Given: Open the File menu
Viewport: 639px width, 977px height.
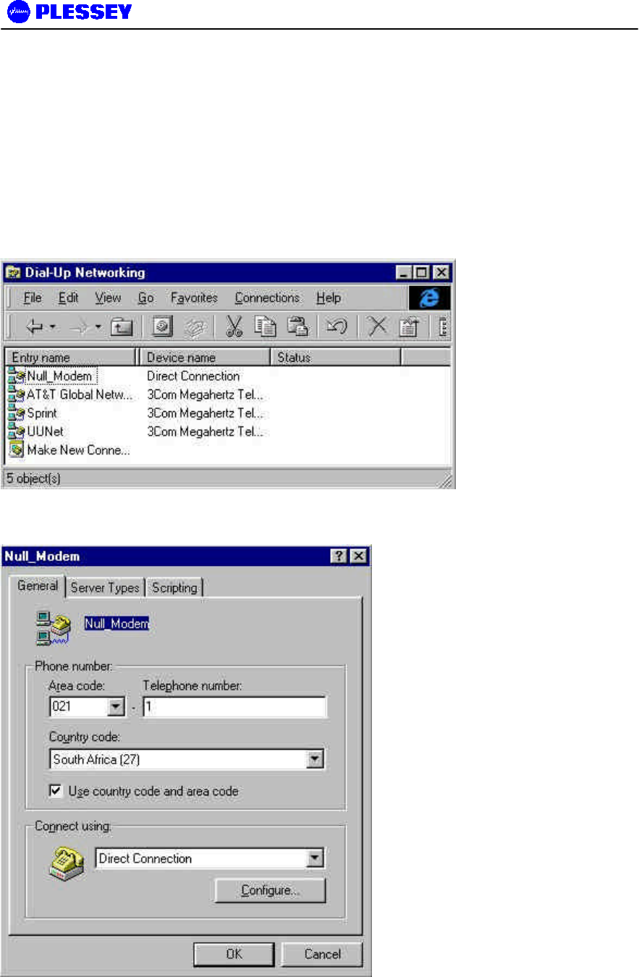Looking at the screenshot, I should [x=33, y=297].
